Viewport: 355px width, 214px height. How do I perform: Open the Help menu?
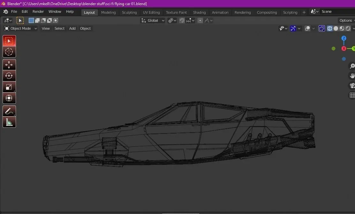(x=70, y=11)
